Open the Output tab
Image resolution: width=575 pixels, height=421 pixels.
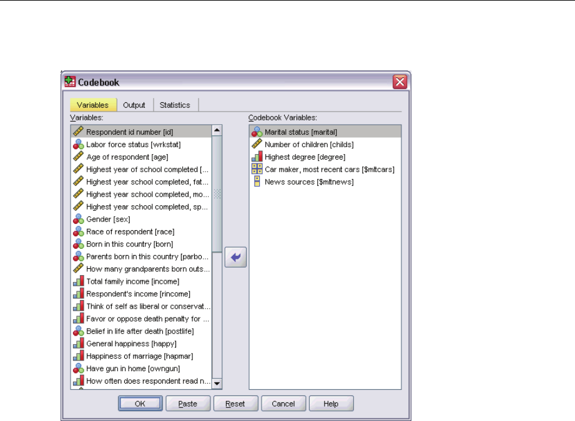pos(134,105)
